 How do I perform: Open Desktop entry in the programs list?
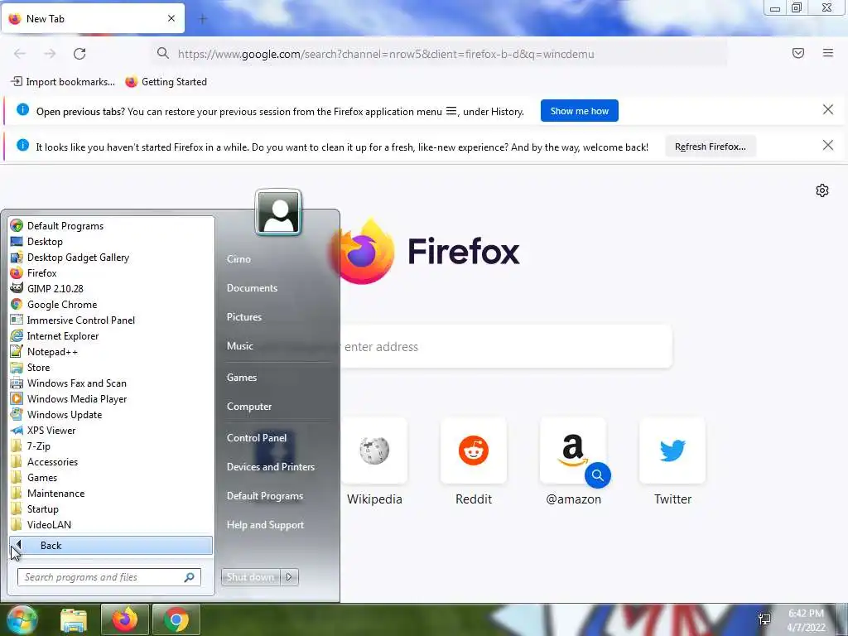point(111,241)
